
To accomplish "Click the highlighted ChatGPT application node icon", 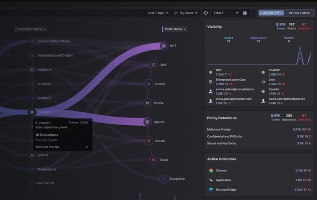I will [x=32, y=112].
